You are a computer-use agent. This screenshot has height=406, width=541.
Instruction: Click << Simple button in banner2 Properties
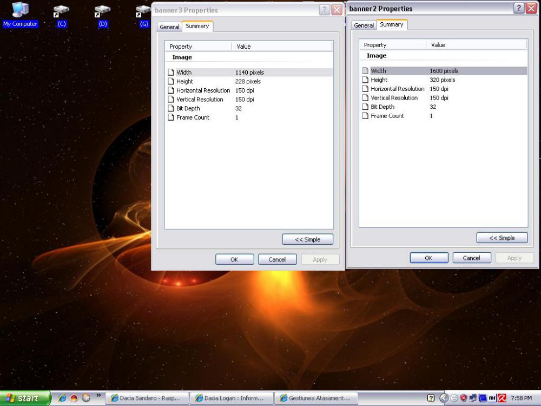click(502, 238)
